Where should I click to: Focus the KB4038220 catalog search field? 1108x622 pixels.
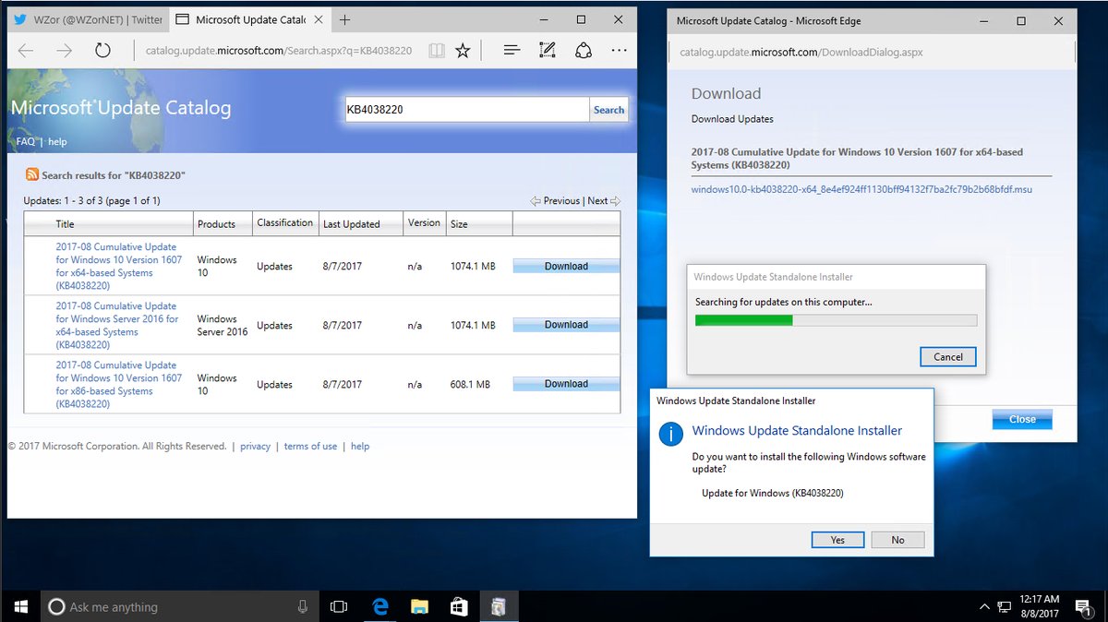[x=466, y=110]
